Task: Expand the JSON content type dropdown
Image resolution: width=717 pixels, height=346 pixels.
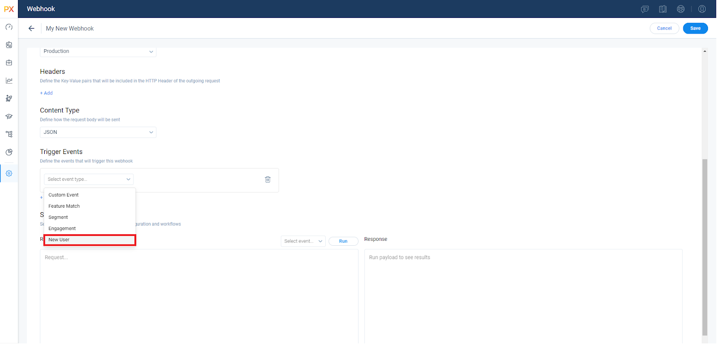Action: pos(98,132)
